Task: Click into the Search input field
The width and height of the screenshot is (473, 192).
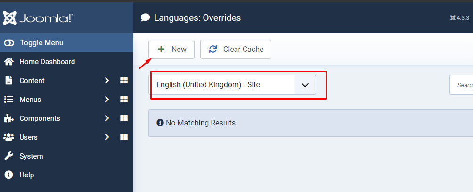Action: tap(464, 85)
